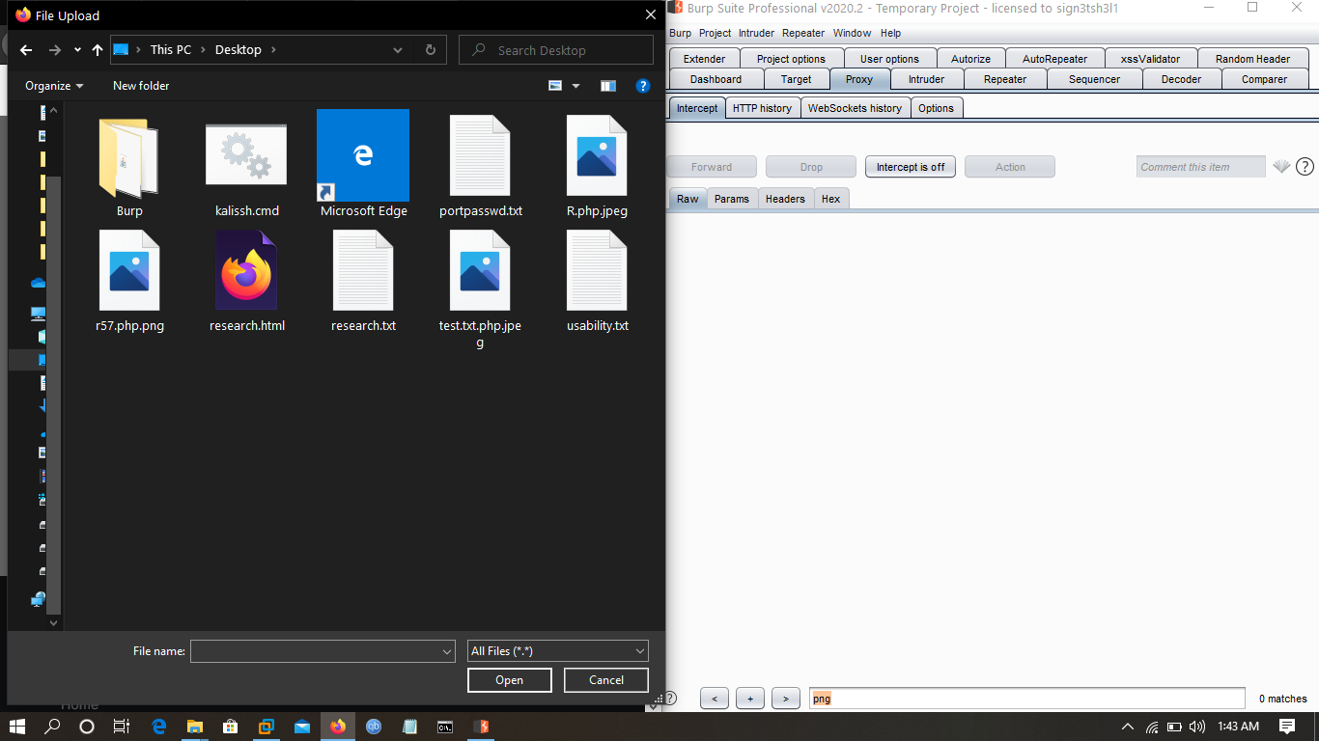This screenshot has height=741, width=1319.
Task: Click the plus search options button
Action: (x=750, y=699)
